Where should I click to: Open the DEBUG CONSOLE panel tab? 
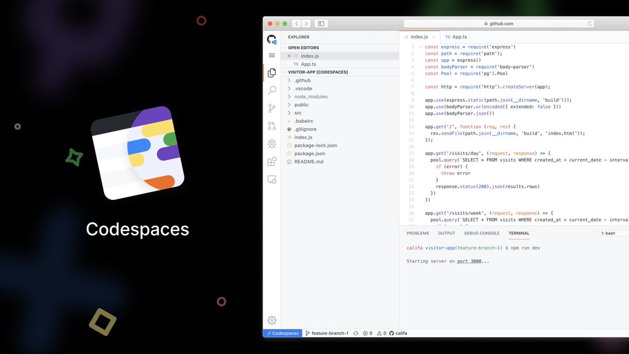[482, 233]
